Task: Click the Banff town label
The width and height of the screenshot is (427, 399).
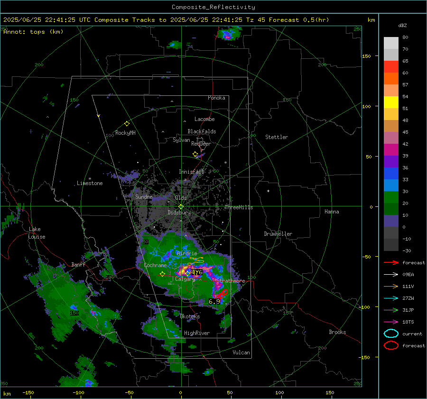Action: (x=78, y=265)
